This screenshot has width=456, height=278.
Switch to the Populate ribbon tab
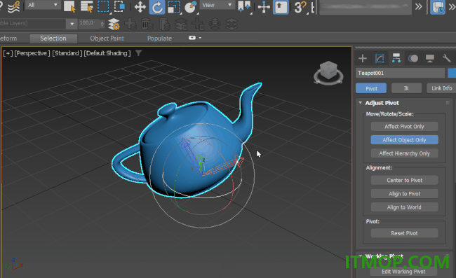(159, 39)
